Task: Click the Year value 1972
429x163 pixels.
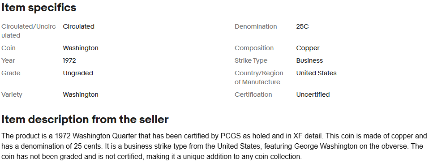Action: [69, 60]
